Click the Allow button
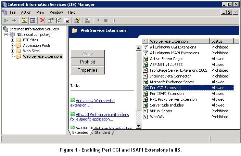Image resolution: width=241 pixels, height=156 pixels. coord(87,54)
